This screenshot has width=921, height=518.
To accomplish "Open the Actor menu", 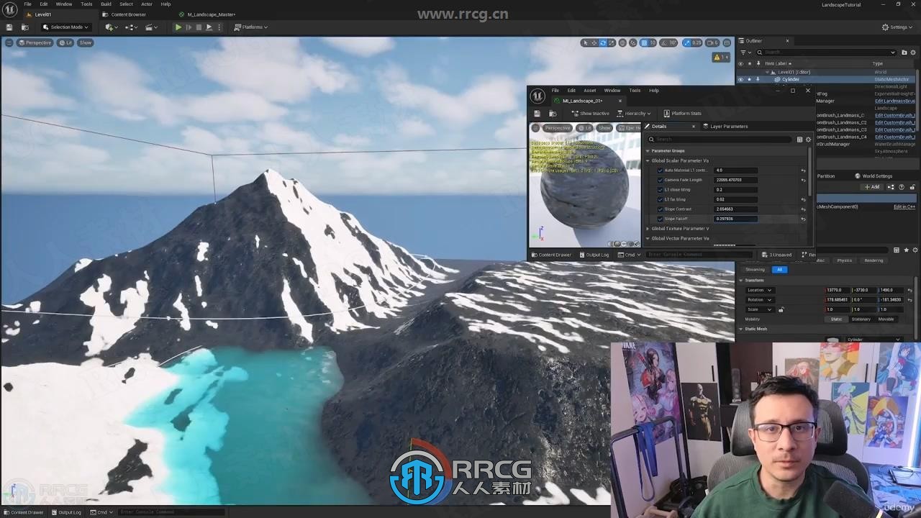I will click(x=147, y=4).
